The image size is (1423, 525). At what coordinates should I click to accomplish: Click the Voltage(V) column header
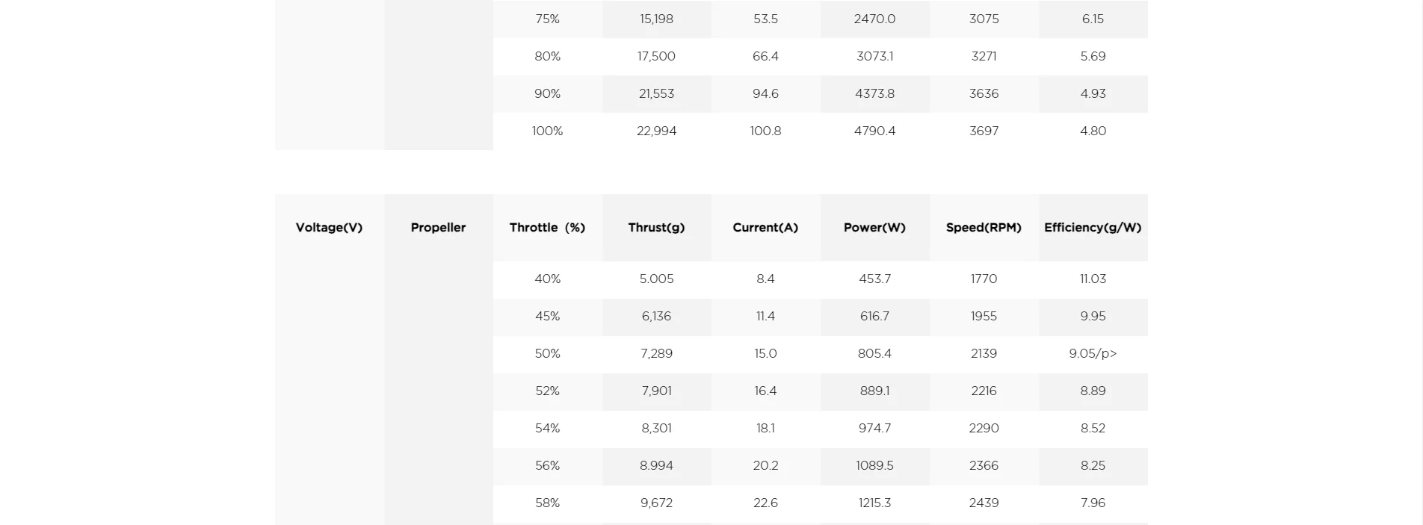click(329, 228)
